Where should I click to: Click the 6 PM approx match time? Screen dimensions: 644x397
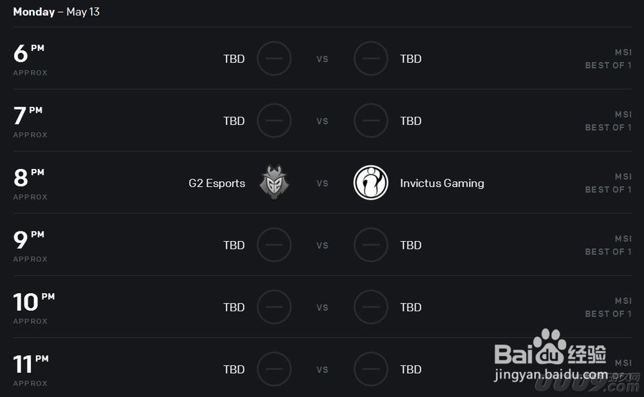coord(30,59)
